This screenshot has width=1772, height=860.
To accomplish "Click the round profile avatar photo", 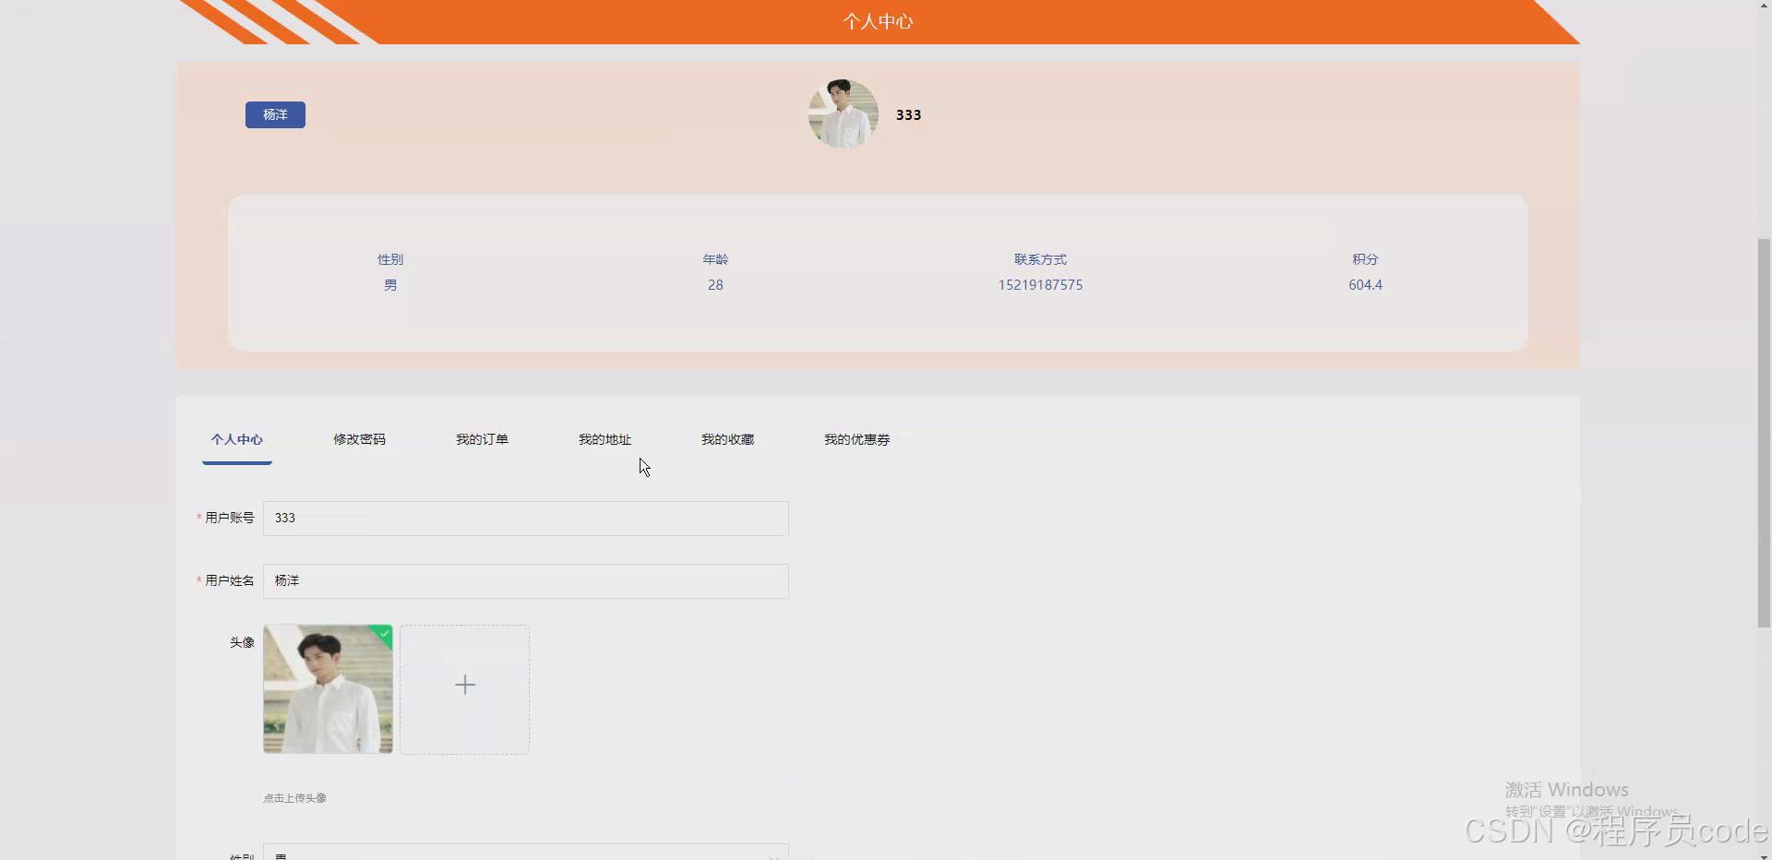I will (x=844, y=113).
